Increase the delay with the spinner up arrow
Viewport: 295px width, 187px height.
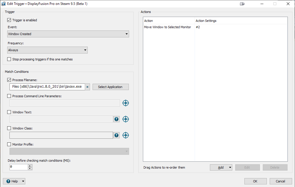tap(30, 166)
